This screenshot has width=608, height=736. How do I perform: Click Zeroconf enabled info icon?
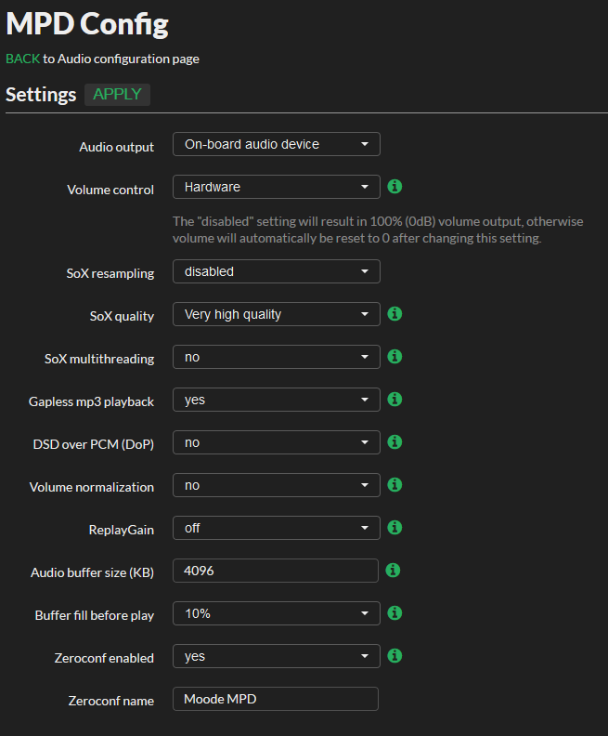(395, 655)
